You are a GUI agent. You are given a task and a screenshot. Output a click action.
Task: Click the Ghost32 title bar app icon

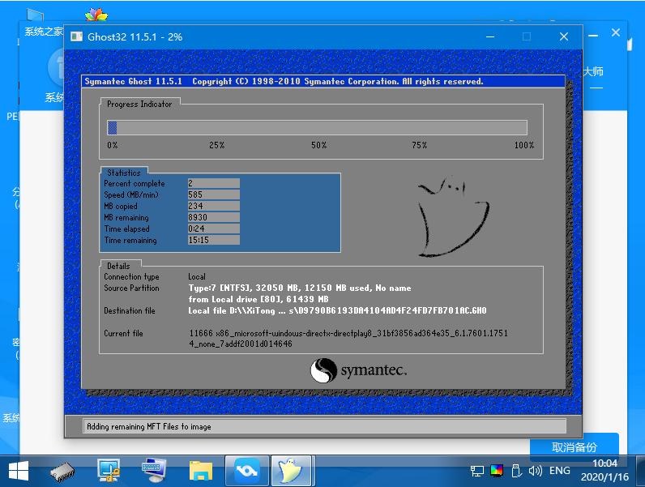pos(76,36)
